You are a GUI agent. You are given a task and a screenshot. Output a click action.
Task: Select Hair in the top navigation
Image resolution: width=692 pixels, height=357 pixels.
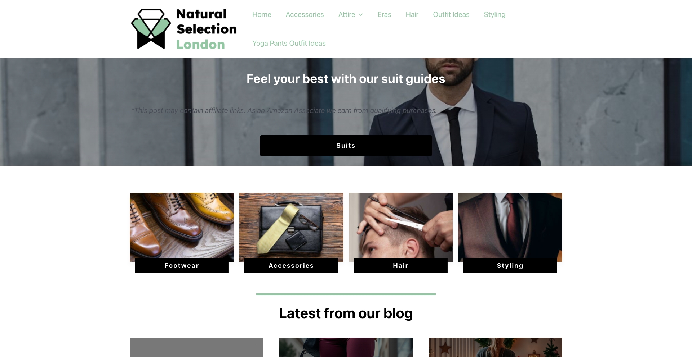pos(412,14)
